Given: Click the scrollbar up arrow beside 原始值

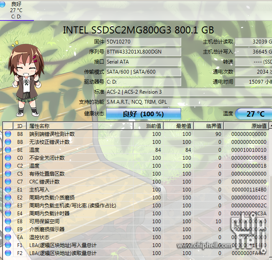Looking at the screenshot, I should click(270, 126).
